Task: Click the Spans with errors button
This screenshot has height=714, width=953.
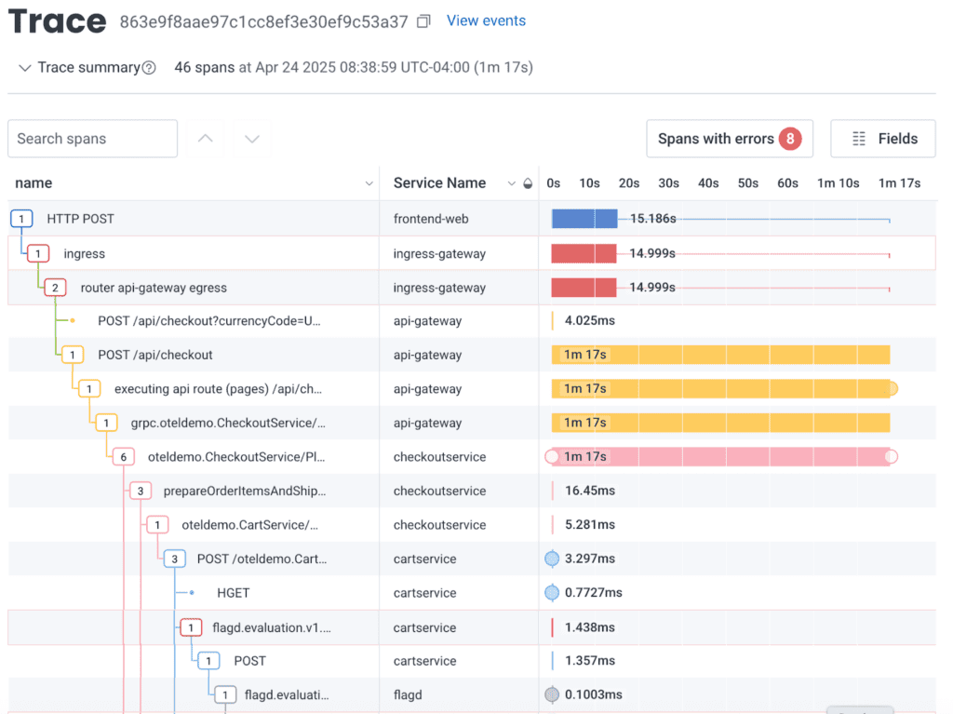Action: [x=729, y=139]
